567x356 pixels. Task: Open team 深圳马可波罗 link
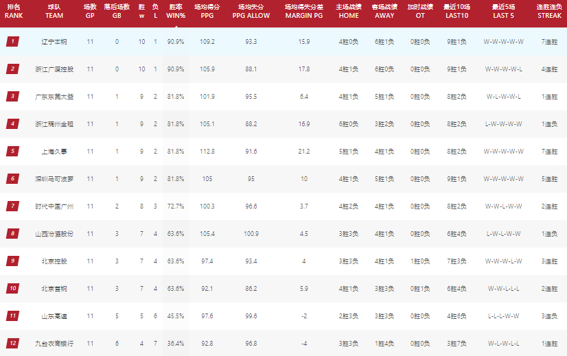point(54,179)
